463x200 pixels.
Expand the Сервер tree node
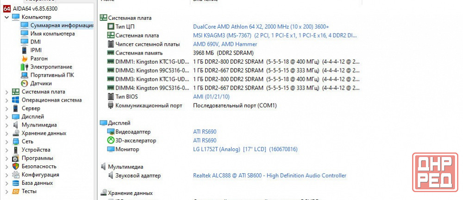[x=7, y=109]
